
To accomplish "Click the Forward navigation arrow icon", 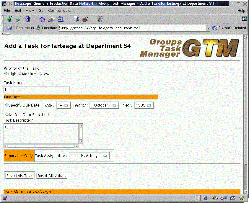I will pos(18,19).
